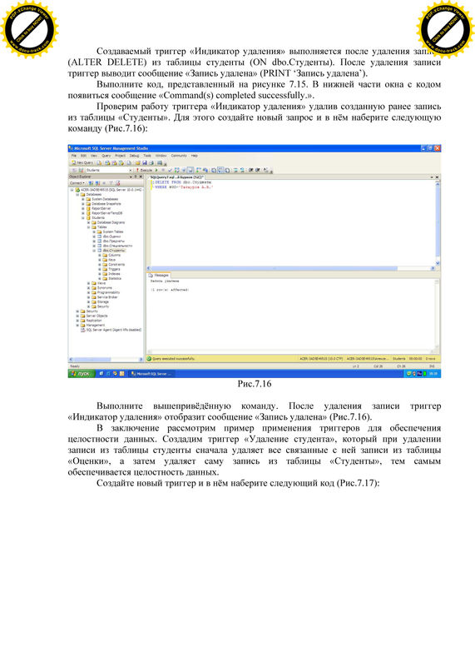Select the Service Broker folder
This screenshot has width=475, height=672.
(107, 297)
